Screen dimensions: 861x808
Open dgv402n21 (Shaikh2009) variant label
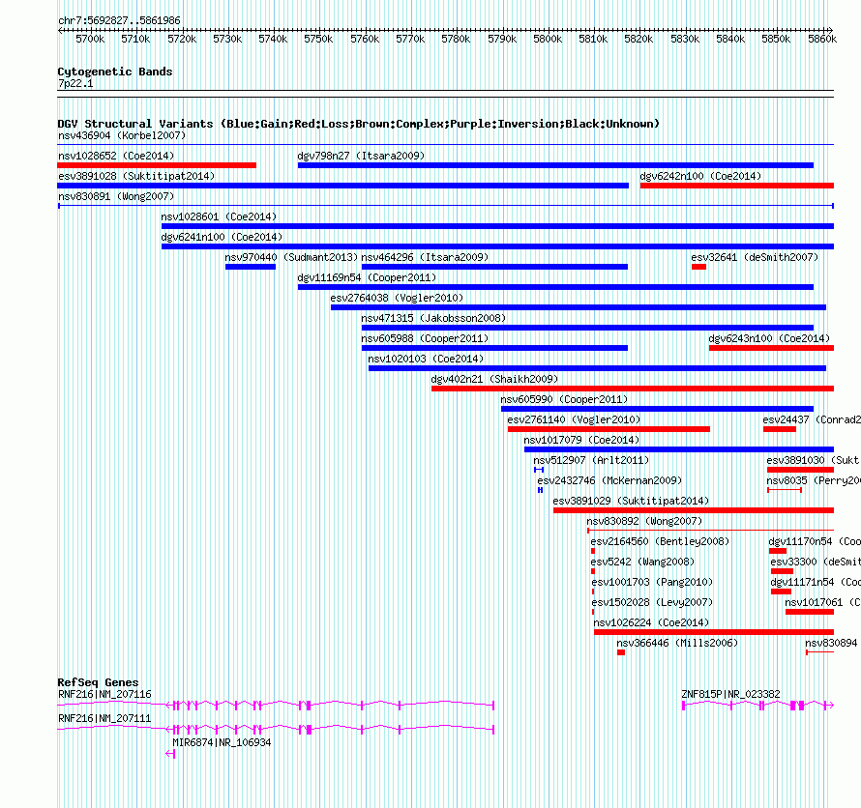pyautogui.click(x=494, y=379)
